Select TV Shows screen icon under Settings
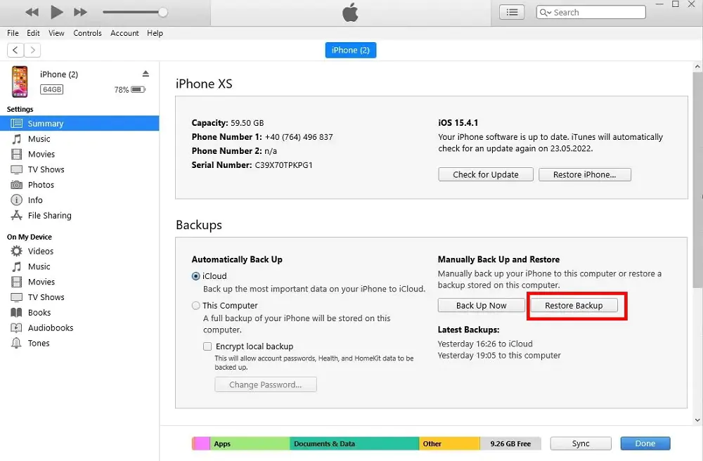The width and height of the screenshot is (703, 461). coord(17,170)
